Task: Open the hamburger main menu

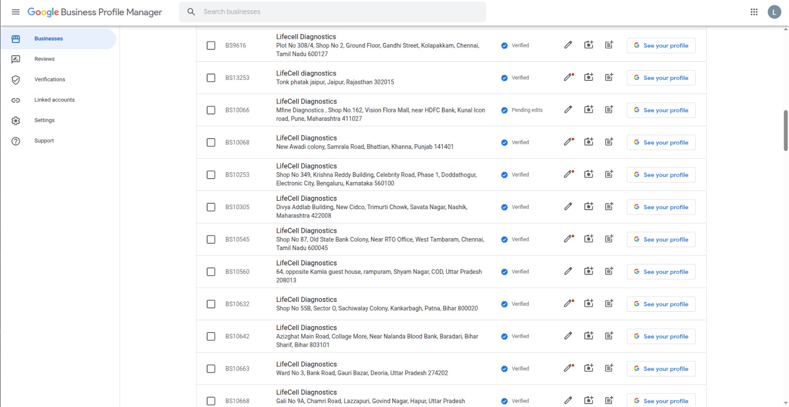Action: pyautogui.click(x=16, y=12)
